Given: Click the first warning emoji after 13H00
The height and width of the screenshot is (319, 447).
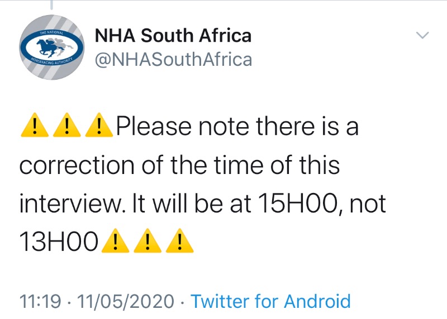Looking at the screenshot, I should pos(115,240).
